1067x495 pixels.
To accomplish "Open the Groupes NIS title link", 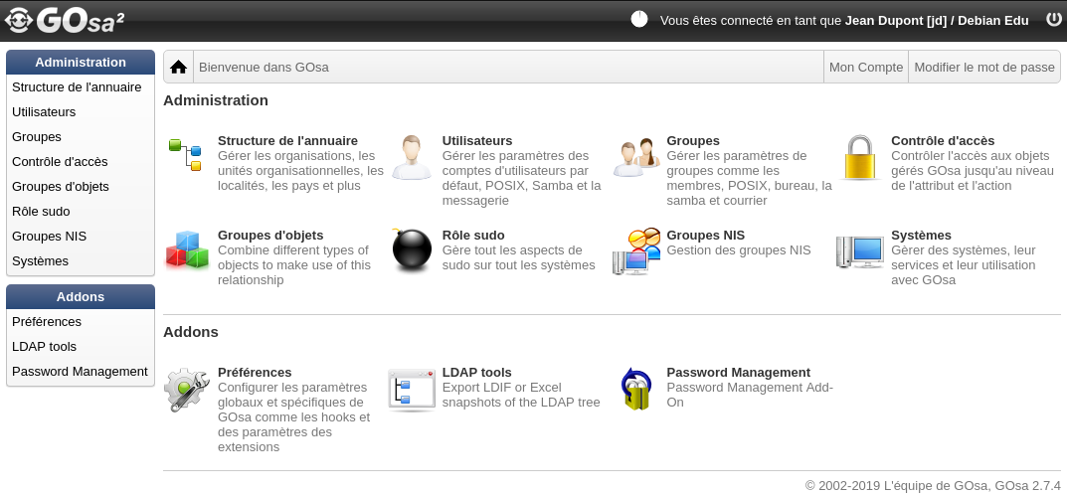I will (706, 236).
